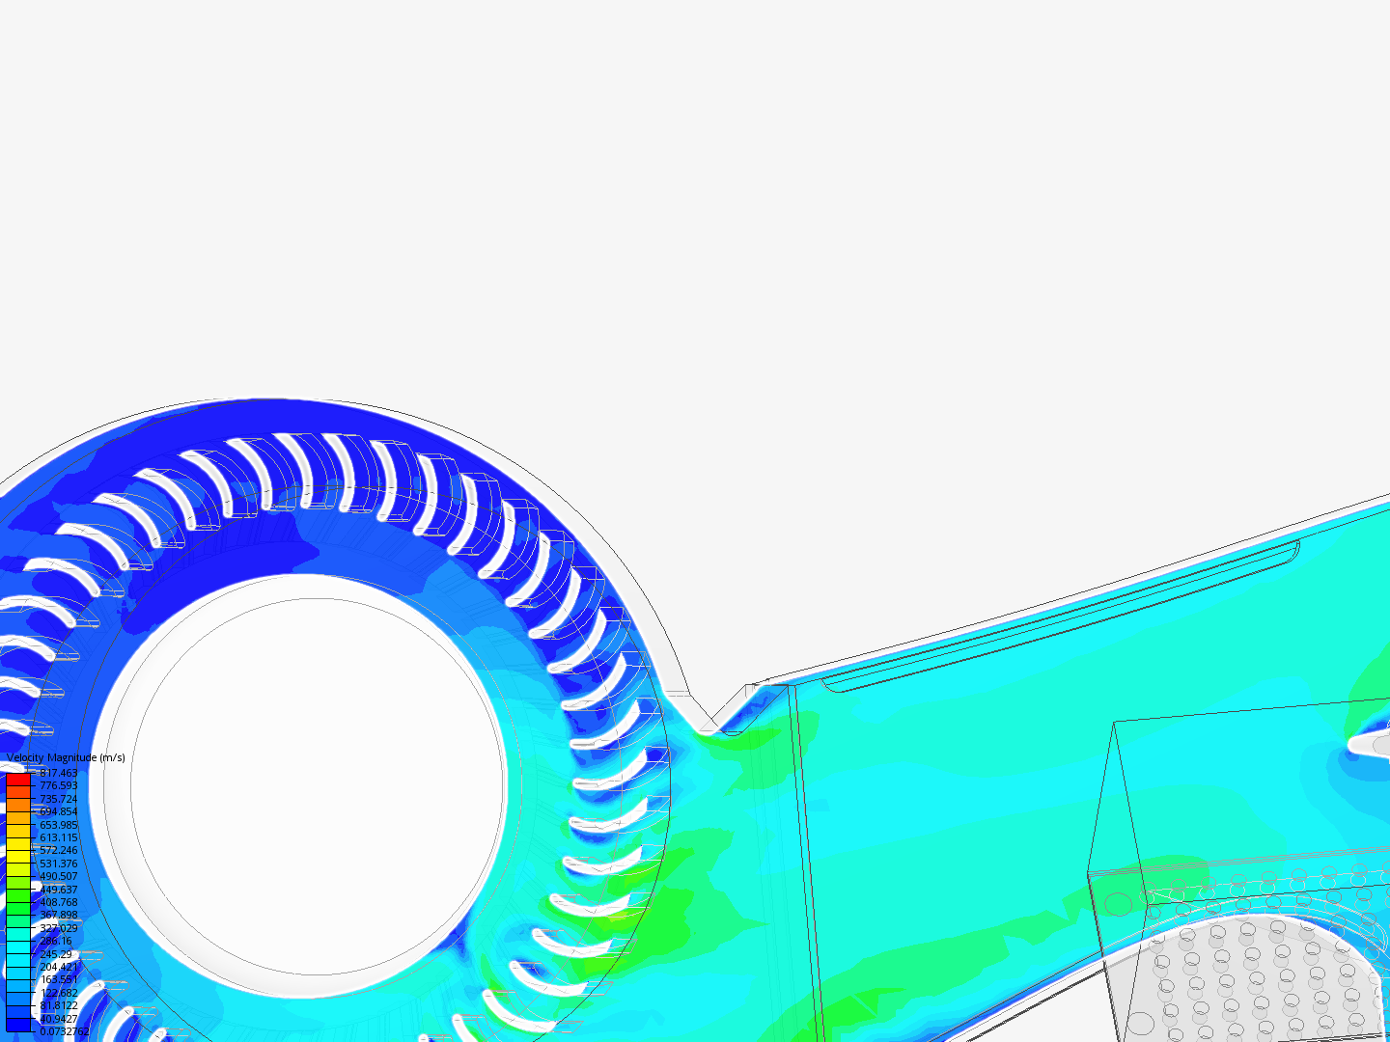Click the legend value 572.246
The width and height of the screenshot is (1390, 1042).
[58, 850]
